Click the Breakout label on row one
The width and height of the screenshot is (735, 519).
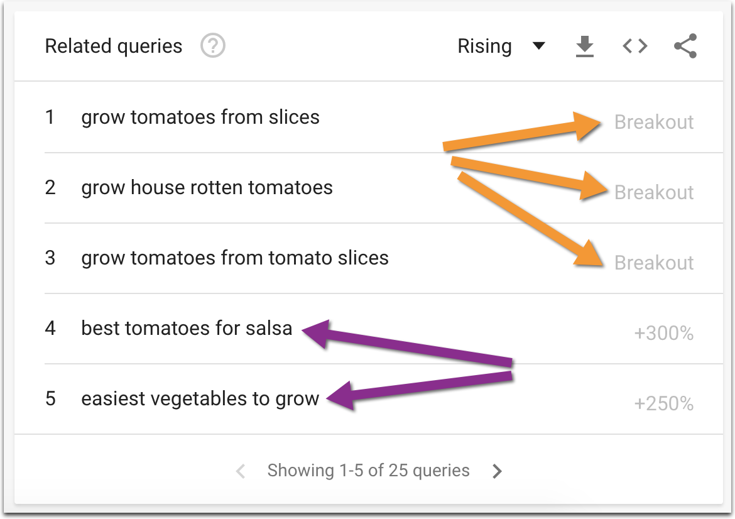click(x=654, y=123)
